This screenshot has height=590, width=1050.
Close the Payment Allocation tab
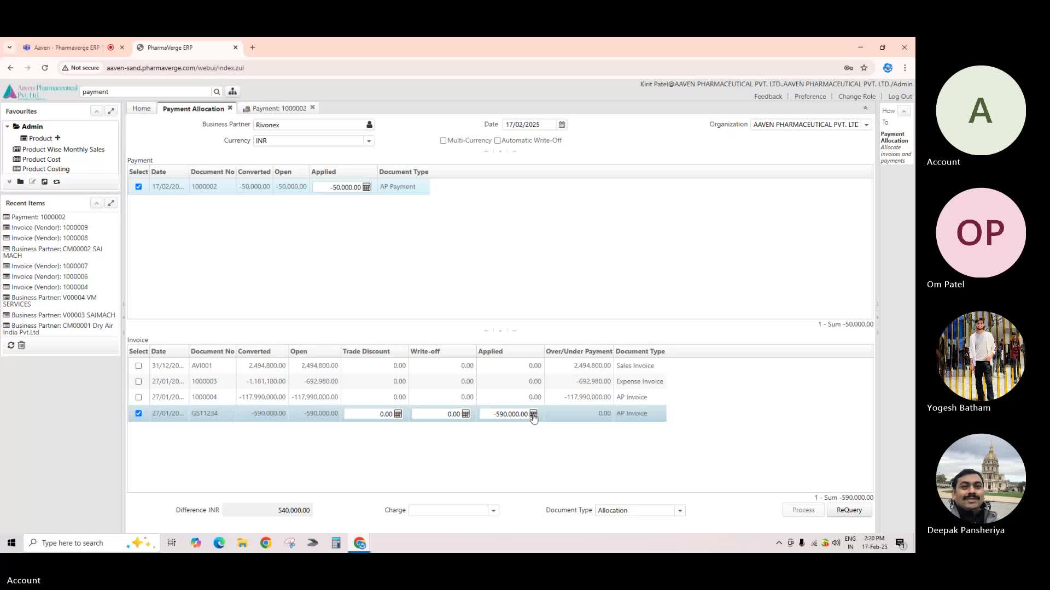(230, 108)
